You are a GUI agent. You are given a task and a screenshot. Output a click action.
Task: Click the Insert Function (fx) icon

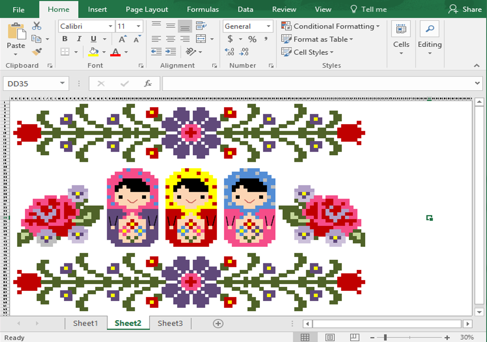(x=148, y=83)
